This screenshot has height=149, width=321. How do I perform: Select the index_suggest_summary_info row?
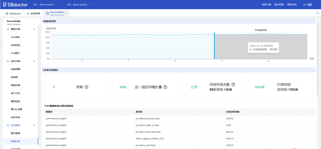click(x=179, y=139)
